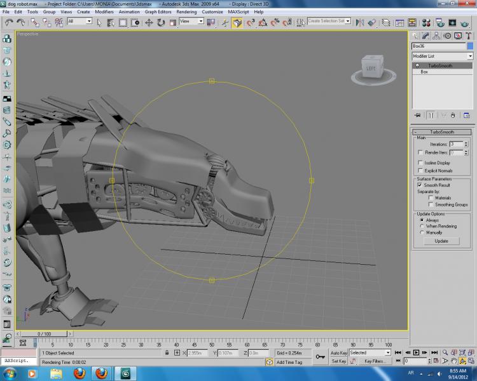Collapse the TurboSmooth rollout header
This screenshot has height=381, width=477.
(x=441, y=131)
